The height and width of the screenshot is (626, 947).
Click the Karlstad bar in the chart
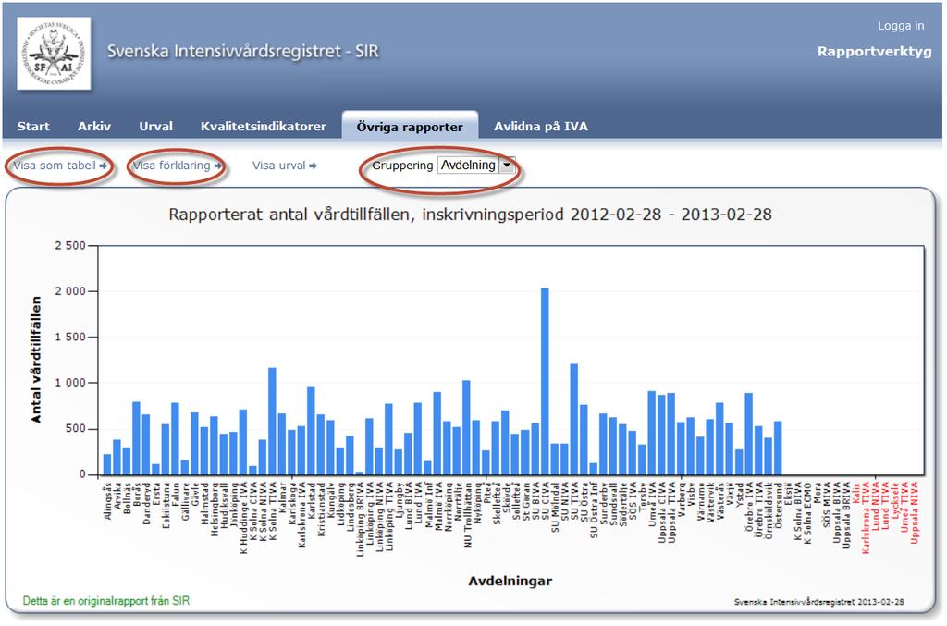(311, 430)
